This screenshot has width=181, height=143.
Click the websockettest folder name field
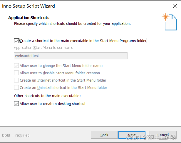(71, 56)
